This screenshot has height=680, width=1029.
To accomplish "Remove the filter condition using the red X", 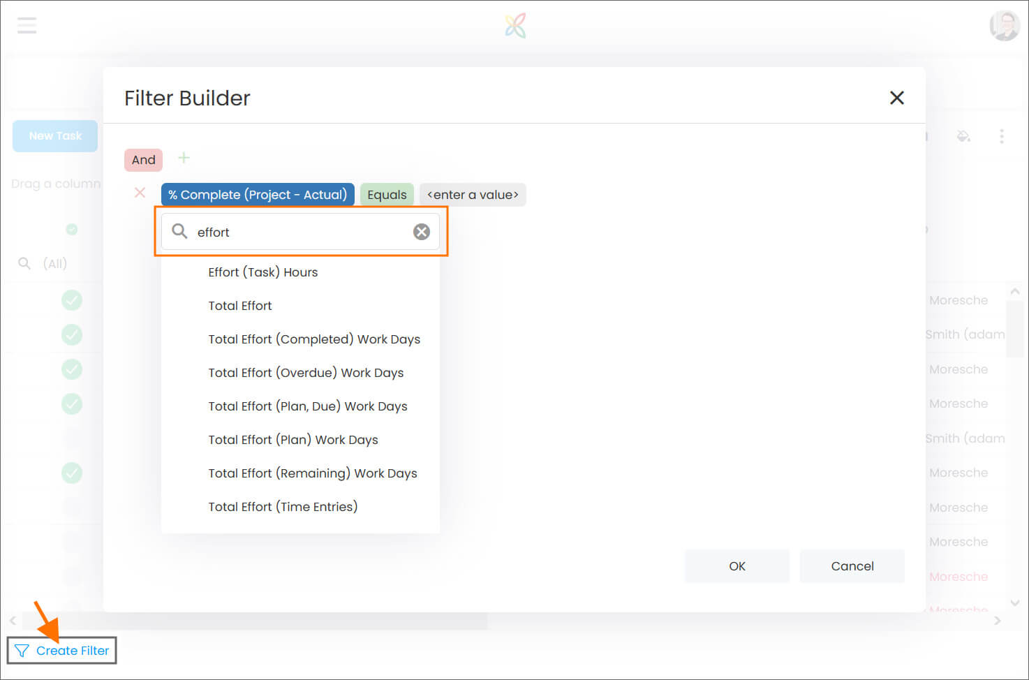I will click(140, 193).
